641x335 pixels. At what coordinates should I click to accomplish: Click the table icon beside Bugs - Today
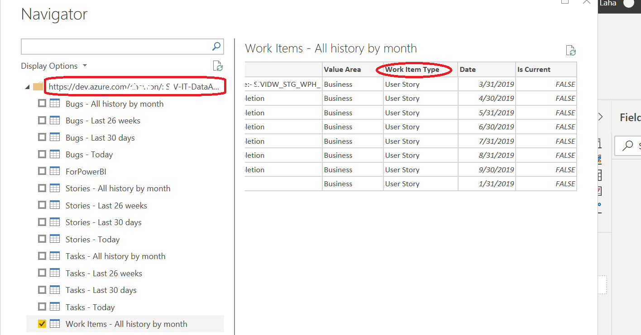(x=55, y=154)
